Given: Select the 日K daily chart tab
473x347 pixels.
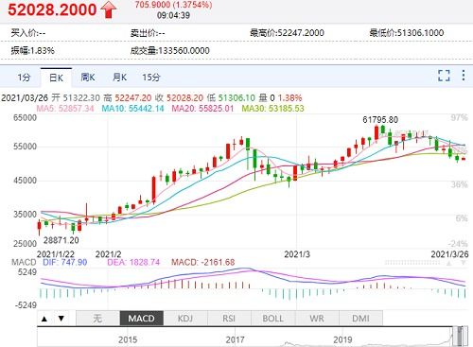Looking at the screenshot, I should tap(56, 78).
